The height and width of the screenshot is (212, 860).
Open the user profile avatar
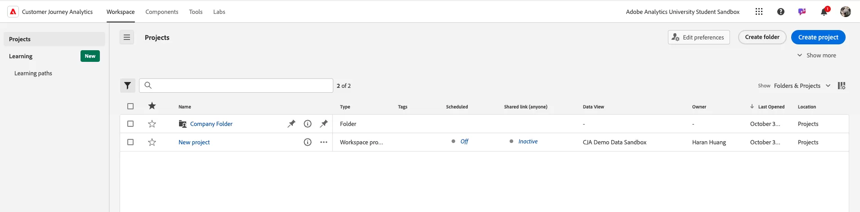point(846,12)
